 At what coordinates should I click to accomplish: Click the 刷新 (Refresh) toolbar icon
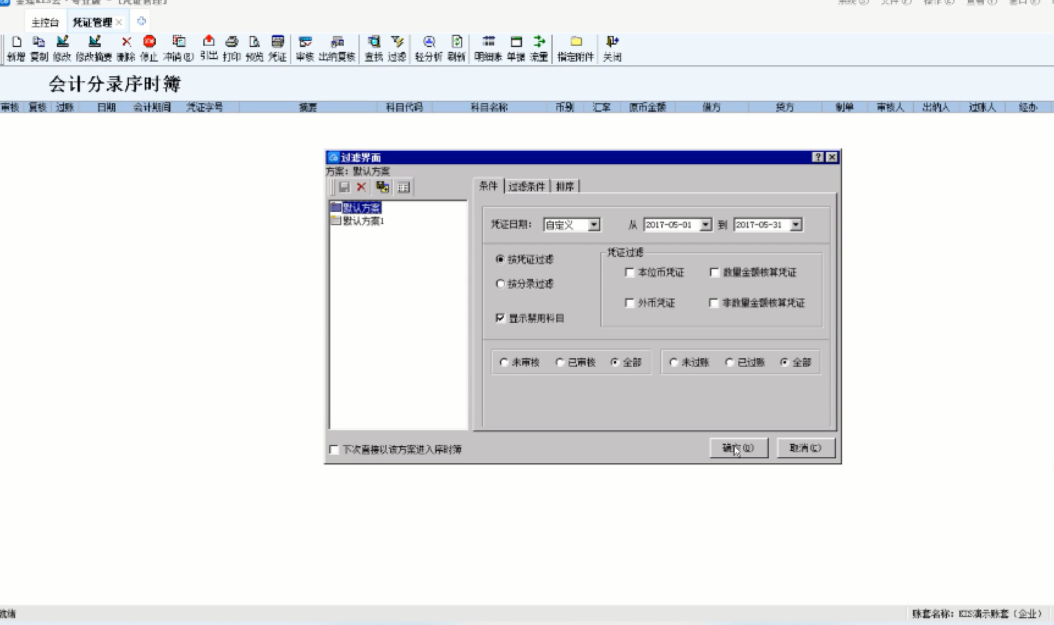[x=456, y=42]
